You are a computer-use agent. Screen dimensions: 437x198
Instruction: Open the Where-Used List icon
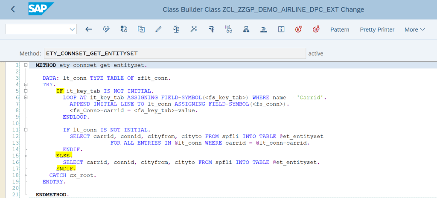211,29
